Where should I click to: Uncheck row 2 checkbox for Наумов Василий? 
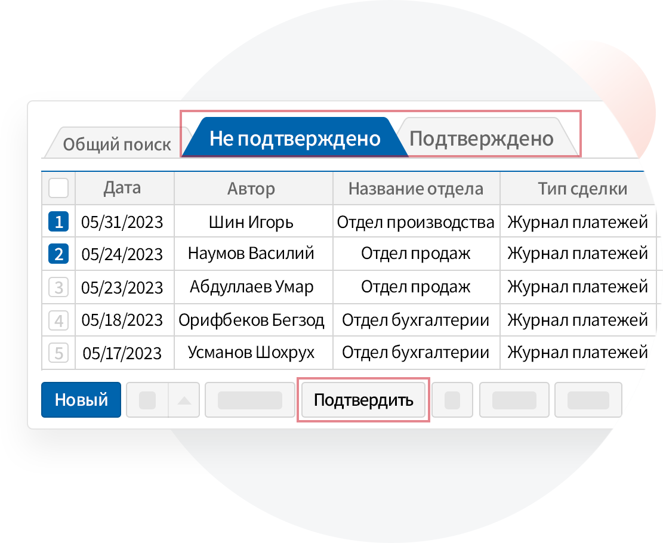point(58,254)
